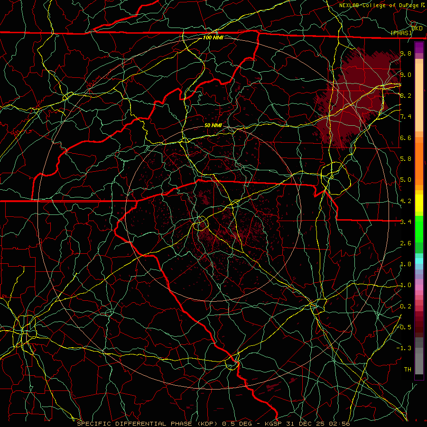Image resolution: width=427 pixels, height=427 pixels.
Task: Click the 7.4 scale value
Action: (406, 117)
